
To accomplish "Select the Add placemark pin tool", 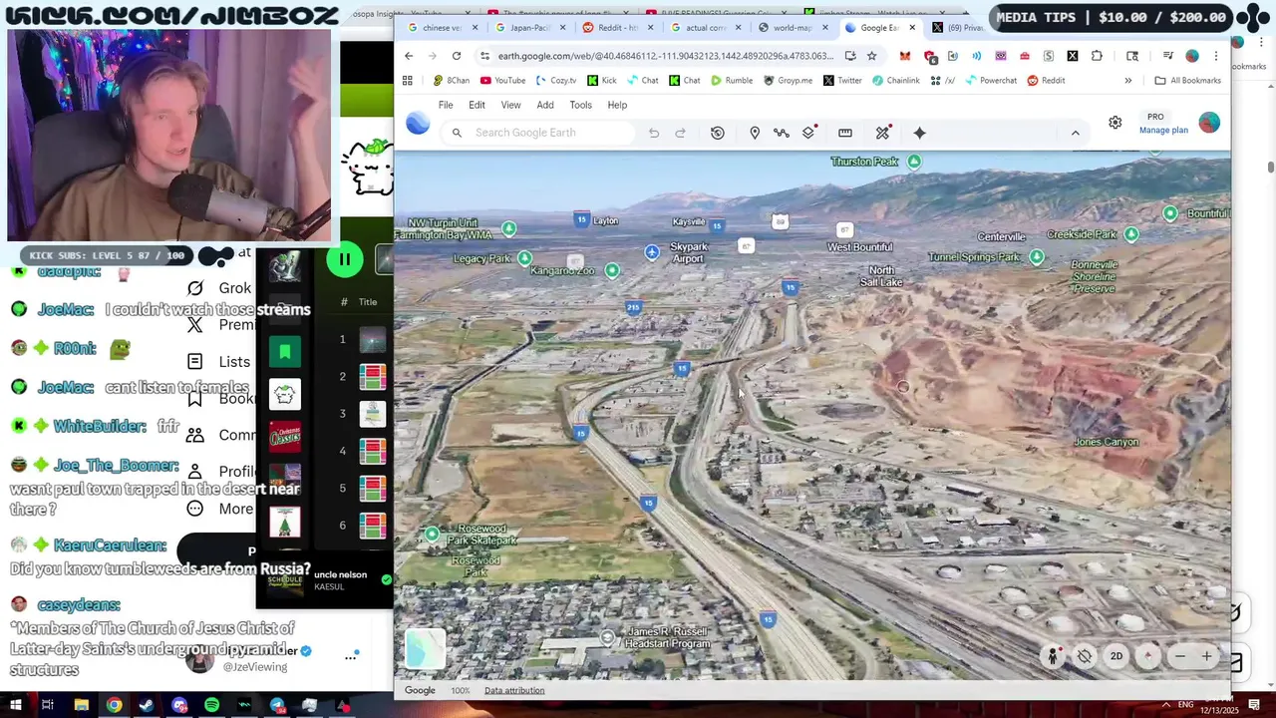I will tap(755, 133).
